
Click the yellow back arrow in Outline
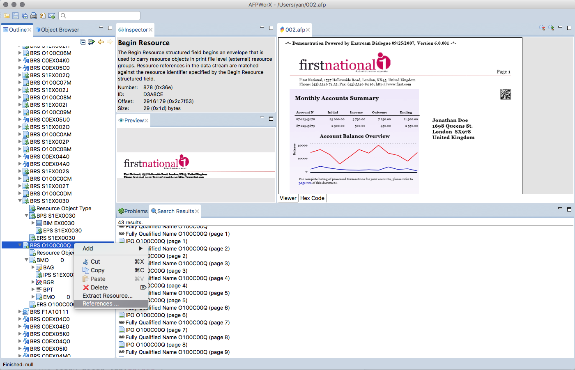pos(101,42)
